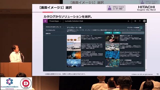
Task: Click the テンプレート一覧 heading
Action: coord(74,27)
